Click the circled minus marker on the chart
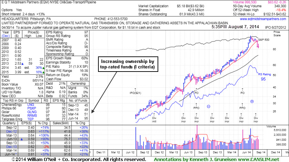The width and height of the screenshot is (289, 162). tap(208, 106)
